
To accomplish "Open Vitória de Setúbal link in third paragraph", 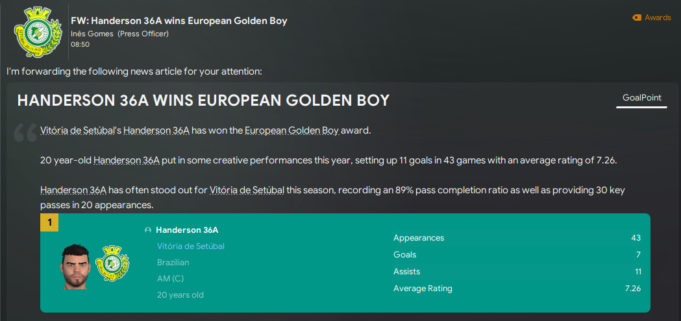I will click(247, 191).
